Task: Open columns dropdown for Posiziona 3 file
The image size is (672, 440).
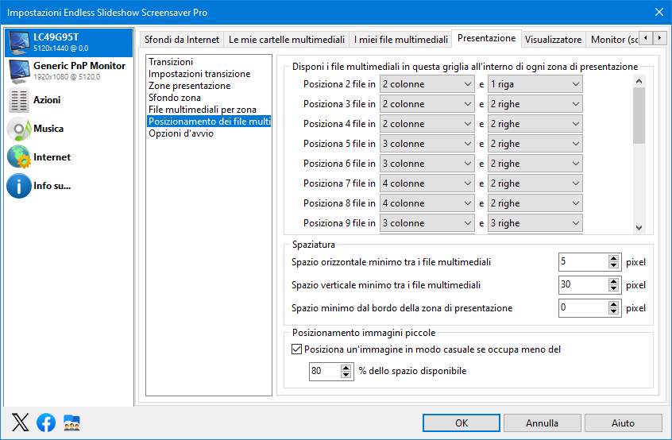Action: tap(427, 104)
